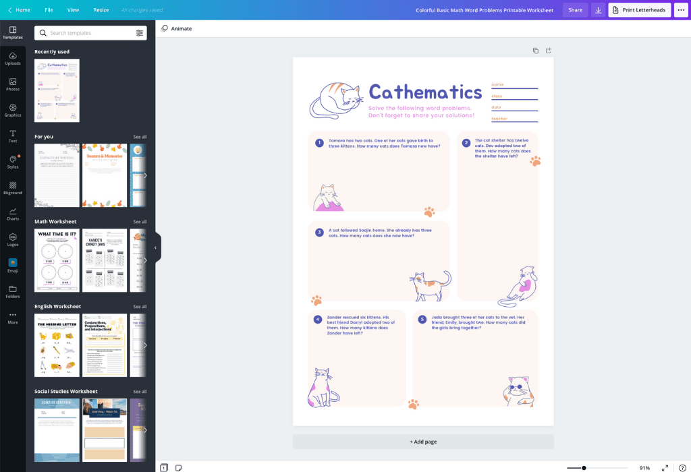Click the Print Letterheads button
The width and height of the screenshot is (691, 472).
coord(639,10)
